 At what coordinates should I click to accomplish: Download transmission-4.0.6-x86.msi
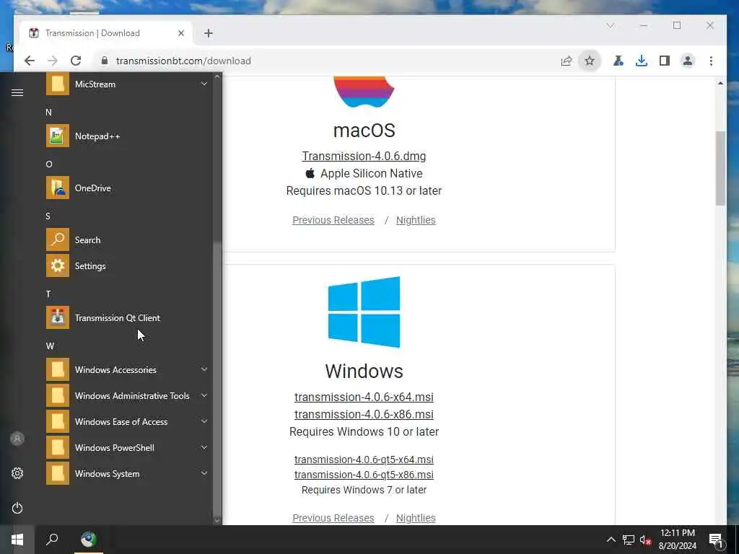click(x=364, y=414)
